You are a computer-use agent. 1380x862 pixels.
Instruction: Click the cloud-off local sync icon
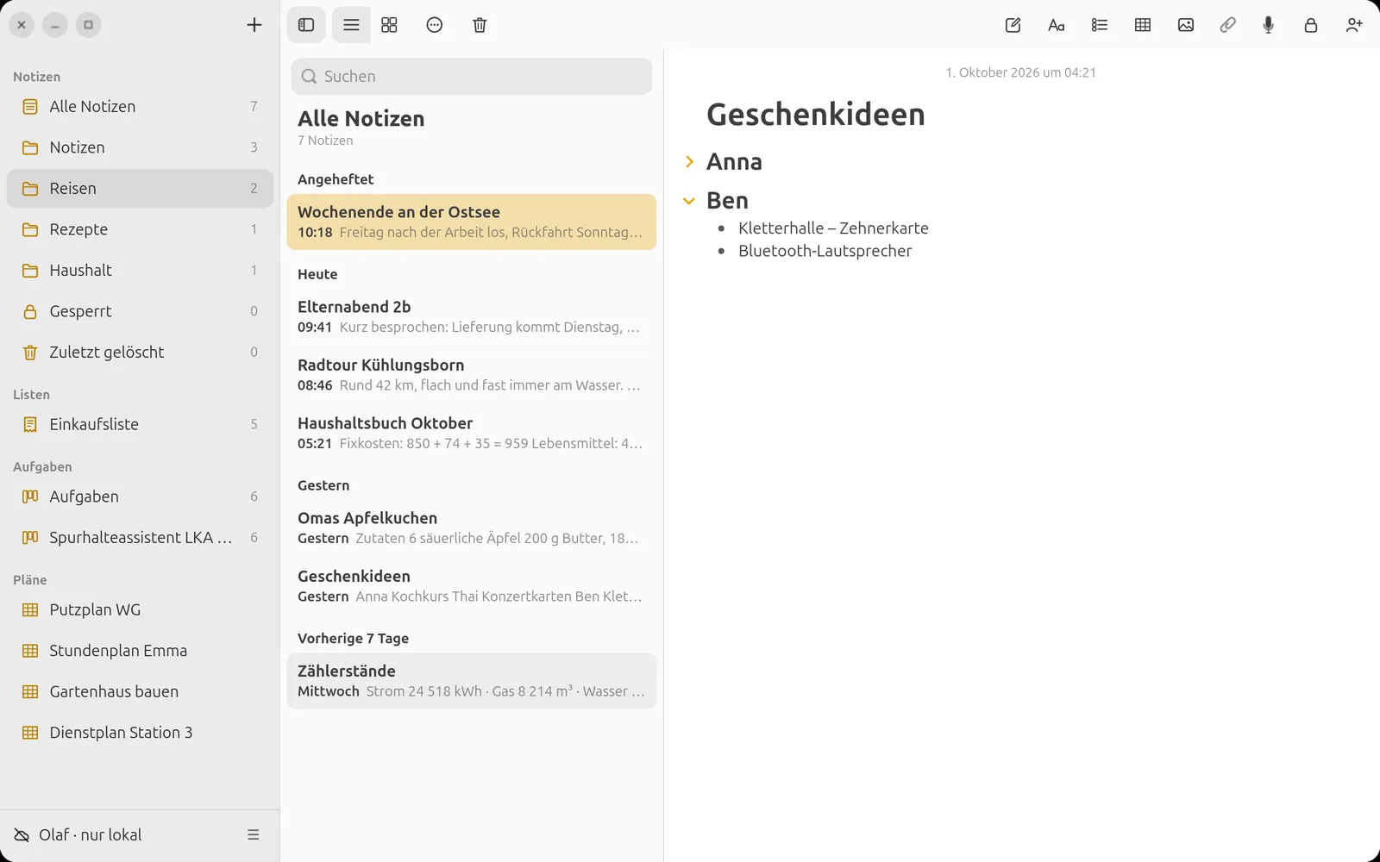(22, 834)
